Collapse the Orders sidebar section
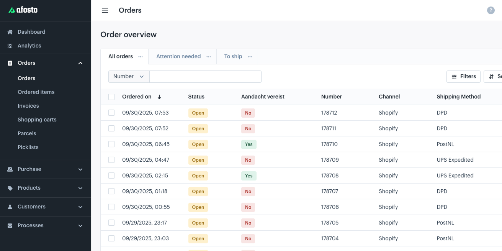This screenshot has width=502, height=251. (x=80, y=63)
